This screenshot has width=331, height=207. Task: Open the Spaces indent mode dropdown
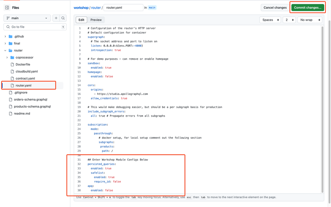[270, 20]
